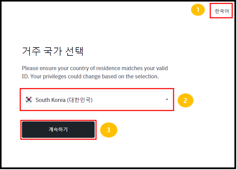Image resolution: width=237 pixels, height=170 pixels.
Task: Open the 한국어 language selector
Action: [x=221, y=11]
